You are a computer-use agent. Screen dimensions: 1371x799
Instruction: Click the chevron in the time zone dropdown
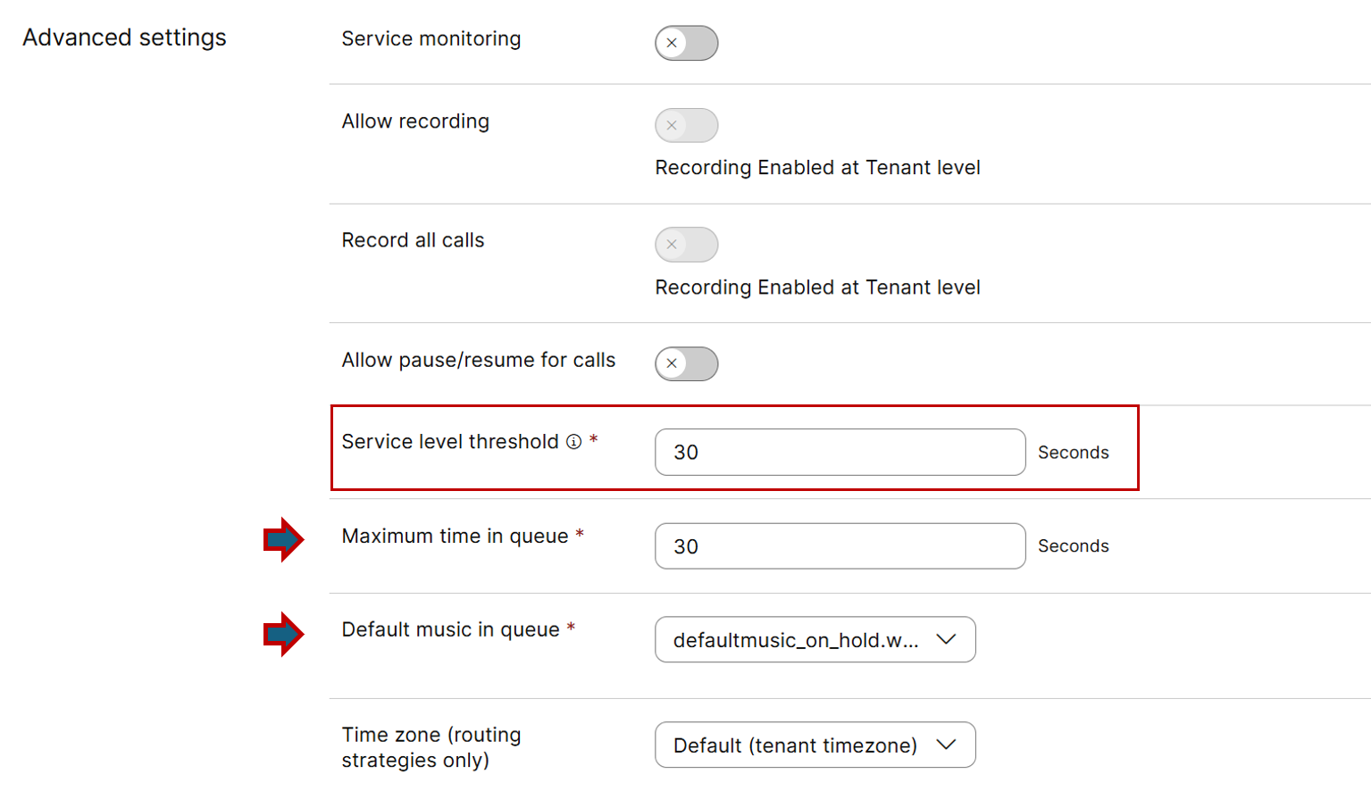(946, 745)
